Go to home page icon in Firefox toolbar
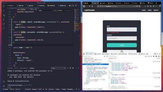163x92 pixels. (x=92, y=6)
